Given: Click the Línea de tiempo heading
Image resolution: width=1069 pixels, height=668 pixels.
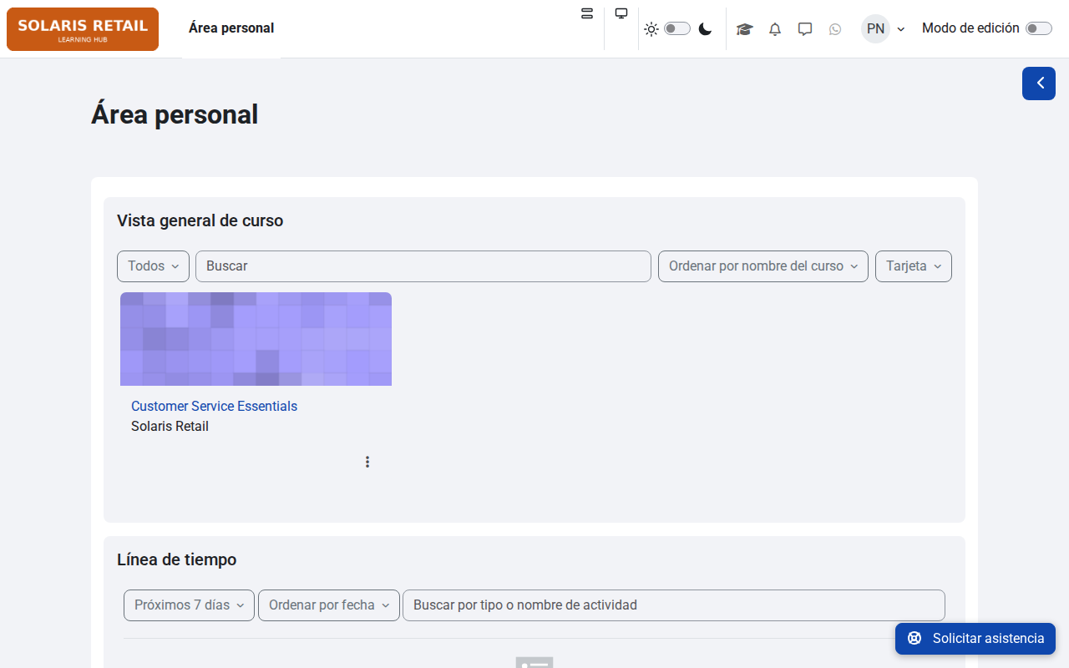Looking at the screenshot, I should (177, 560).
